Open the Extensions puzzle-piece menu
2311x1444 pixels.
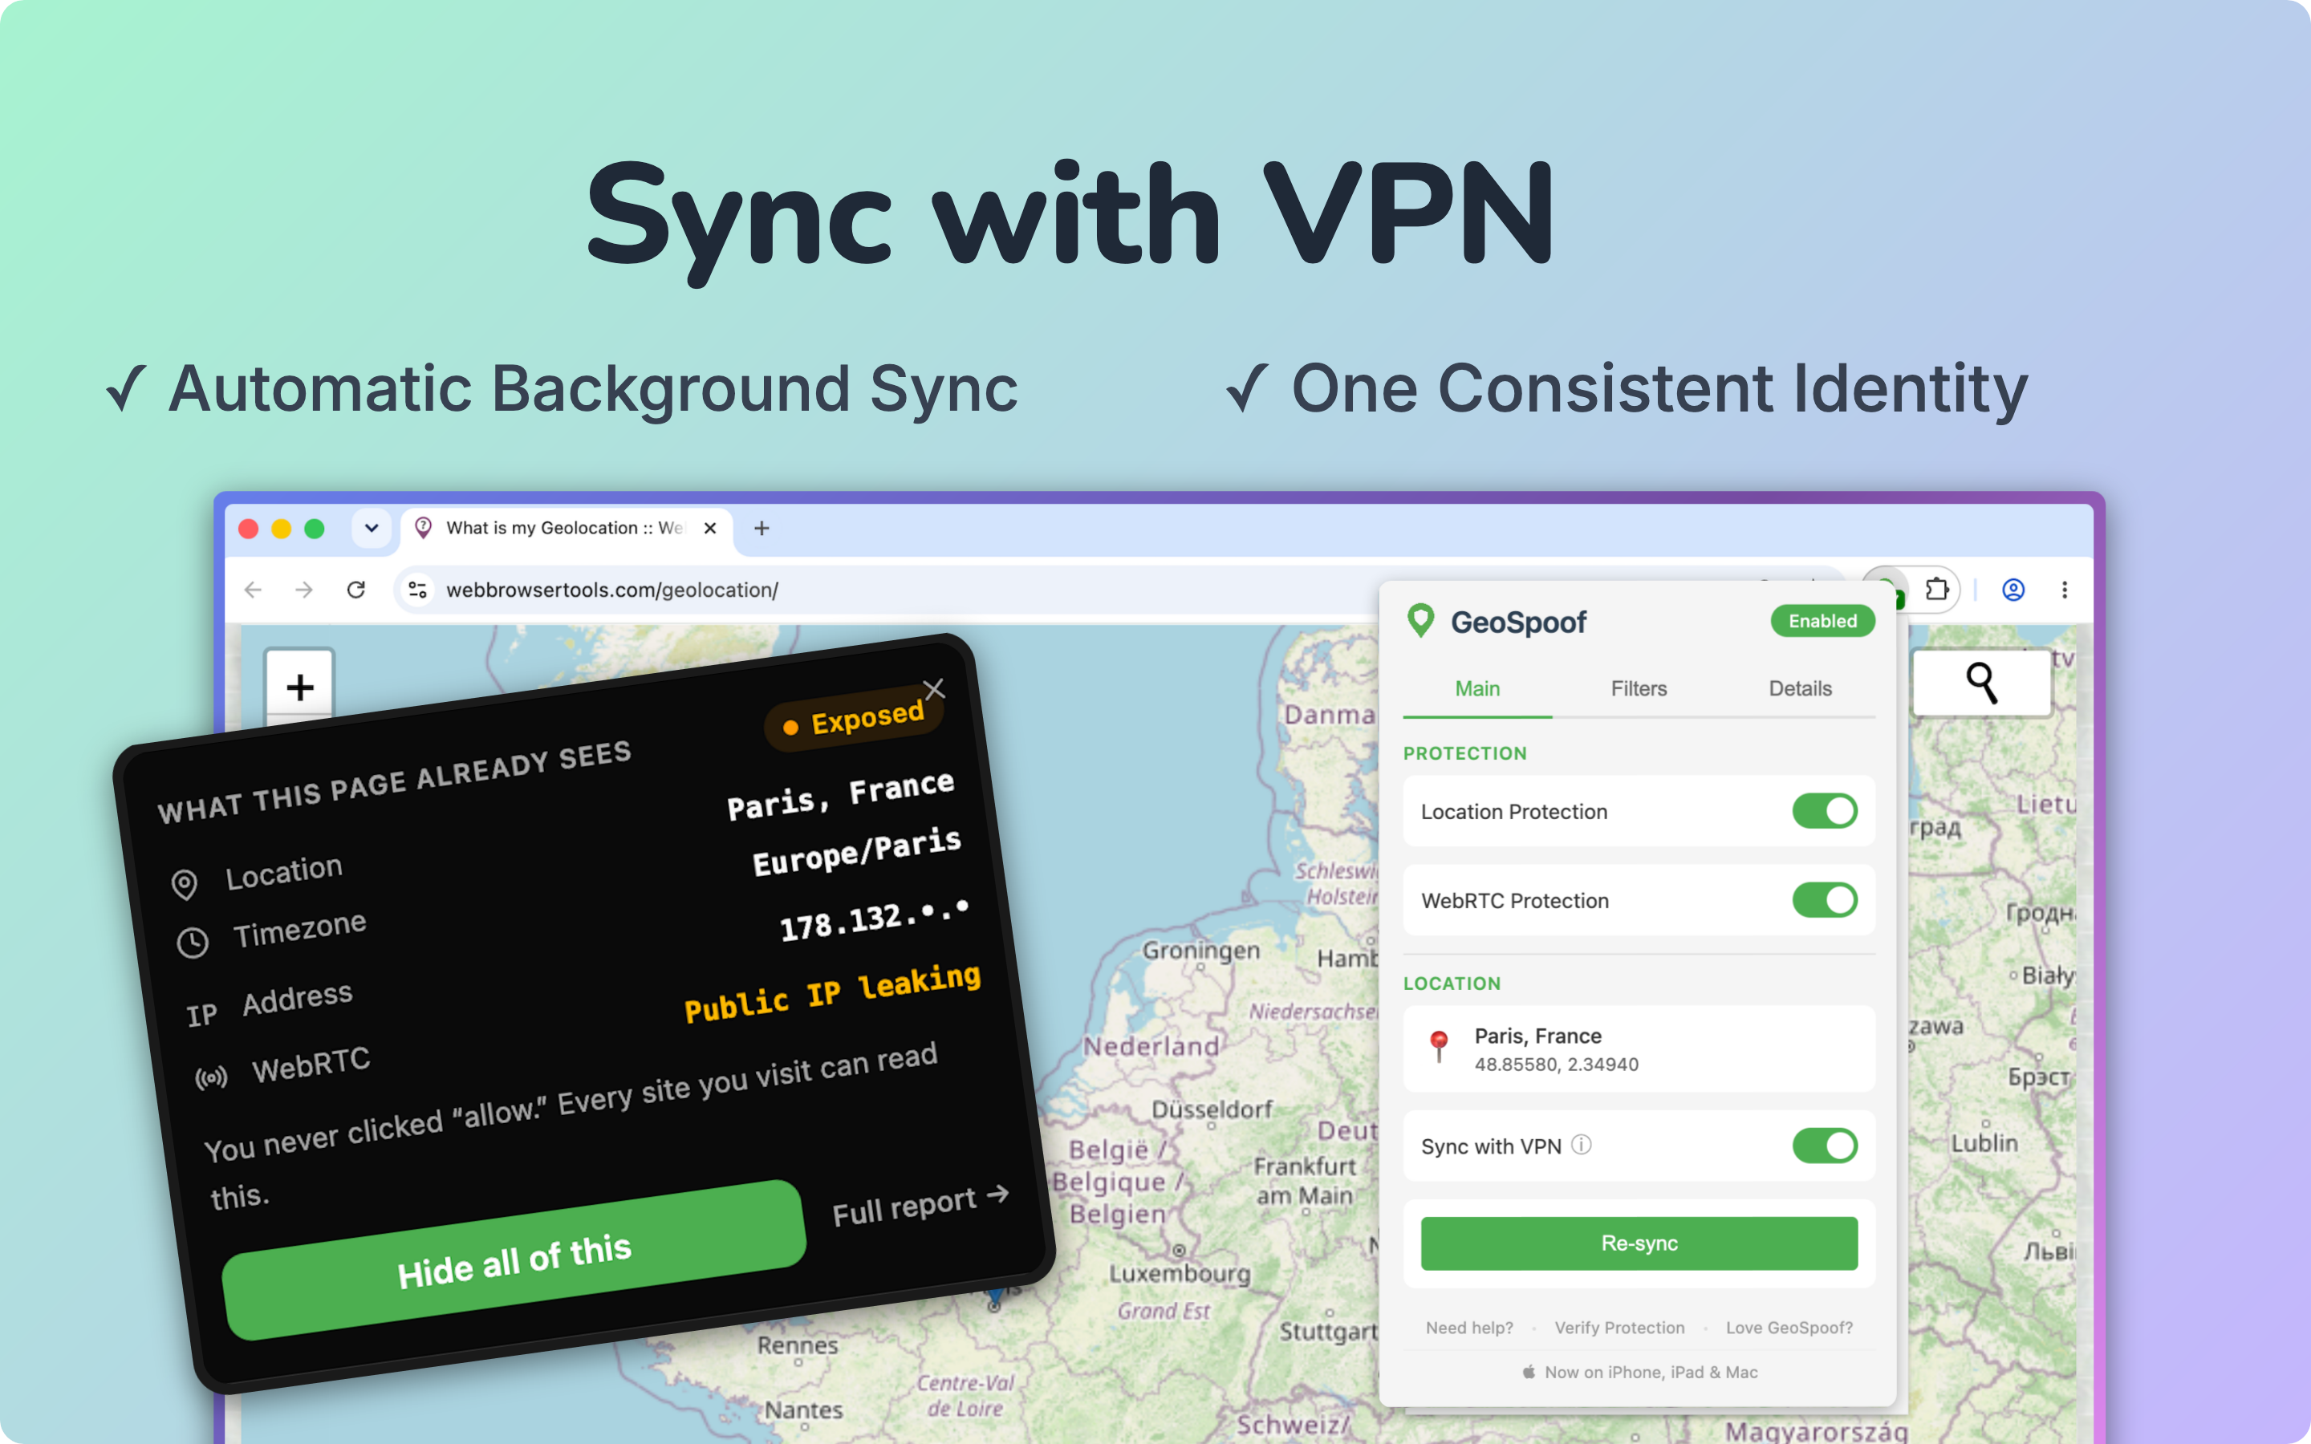point(1935,590)
